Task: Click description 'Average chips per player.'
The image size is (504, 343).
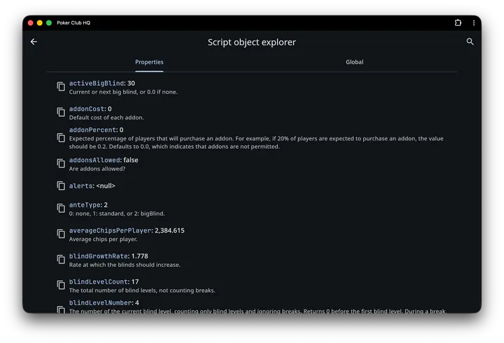Action: [x=103, y=240]
